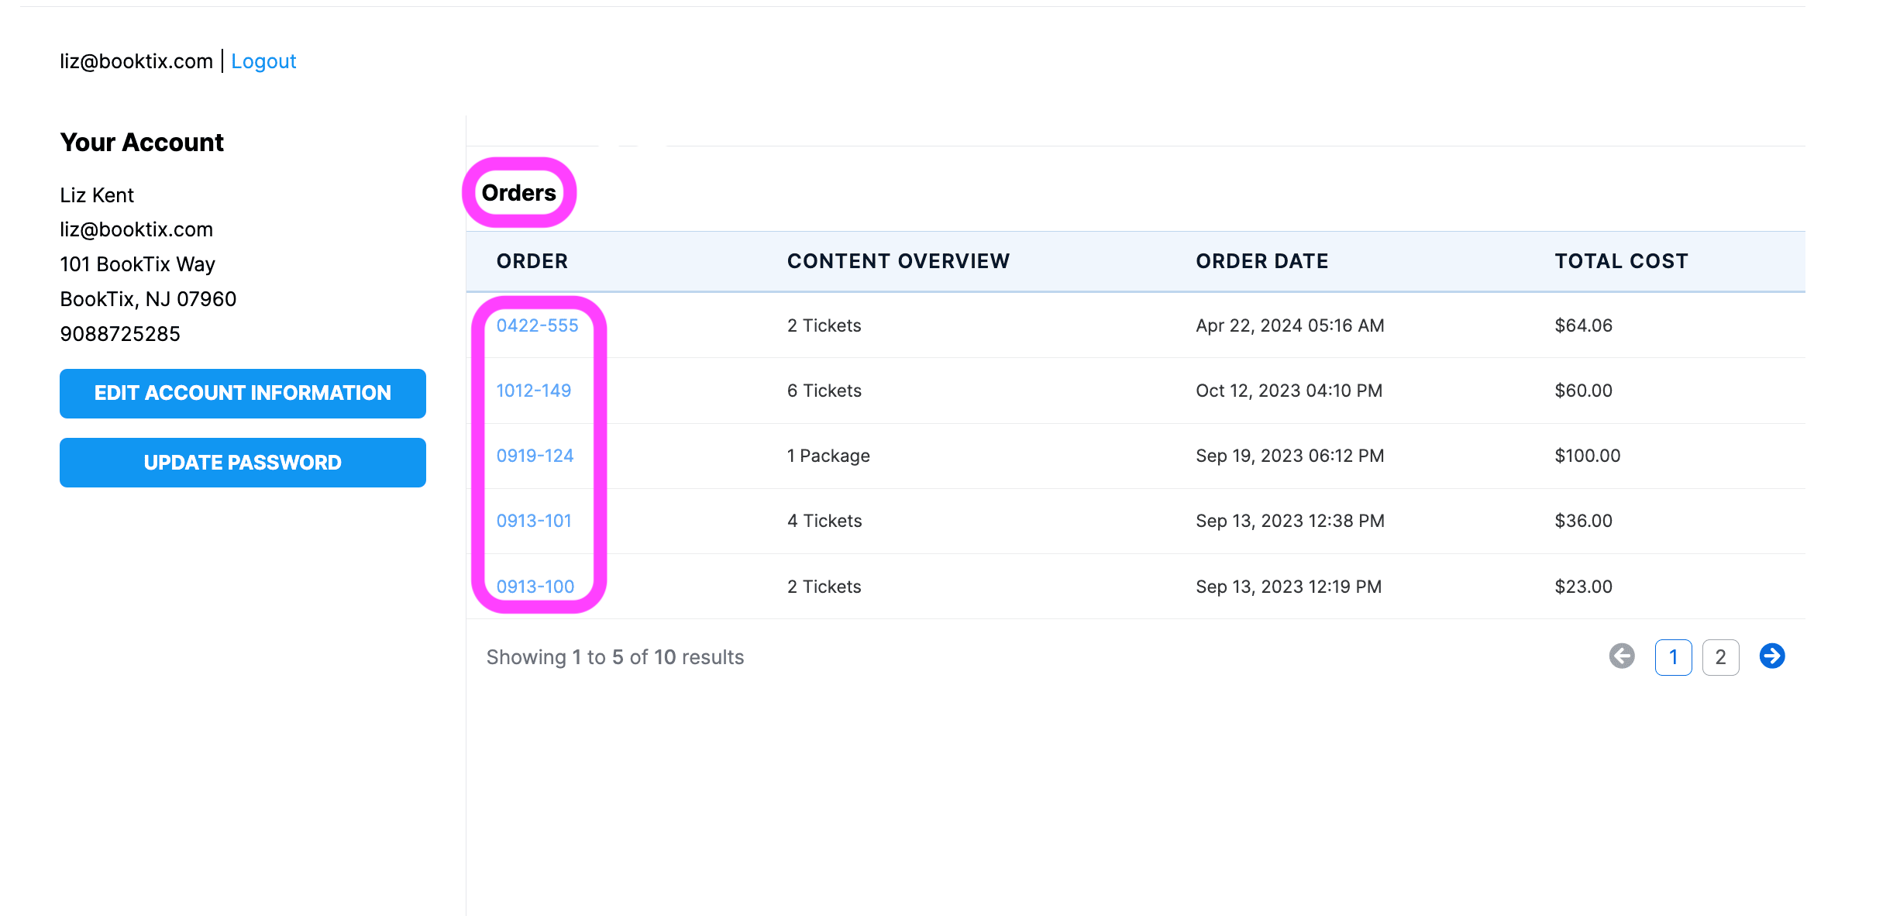Open order 0913-101
This screenshot has width=1900, height=916.
(534, 521)
